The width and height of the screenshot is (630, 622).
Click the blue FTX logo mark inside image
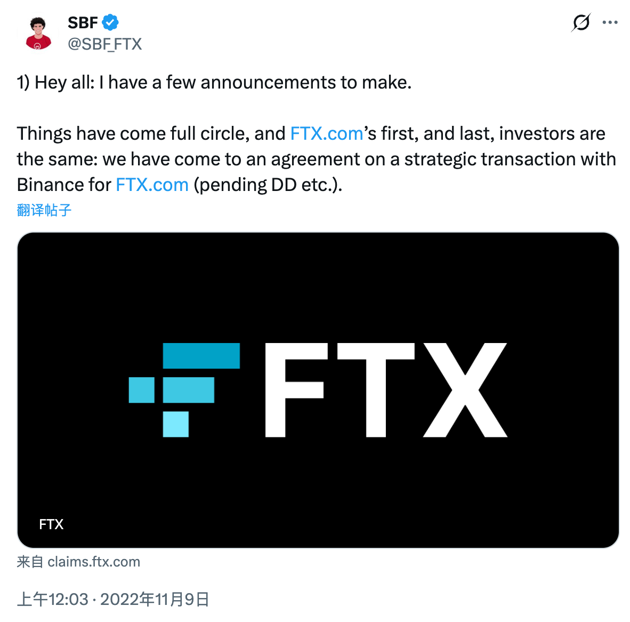[185, 389]
